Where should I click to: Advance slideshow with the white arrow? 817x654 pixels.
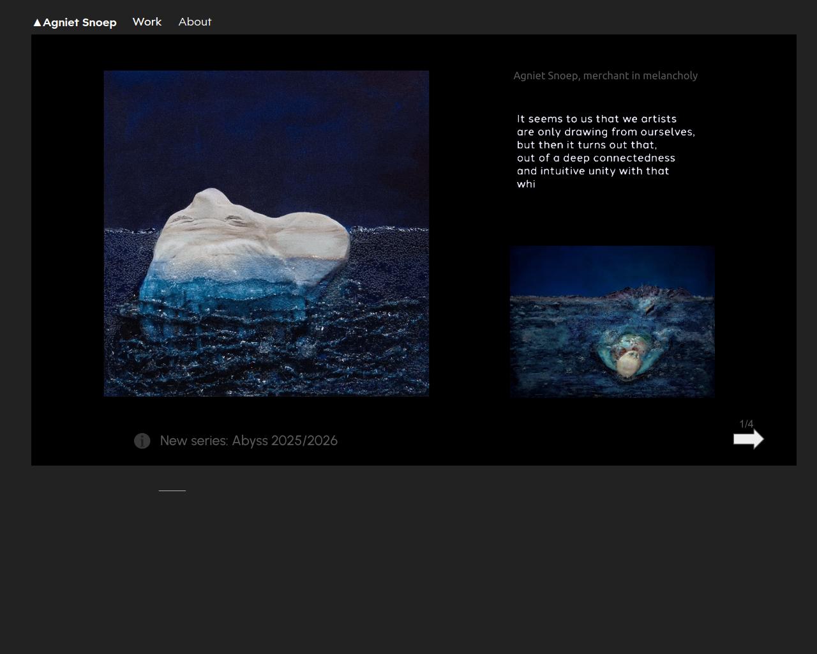[x=748, y=439]
